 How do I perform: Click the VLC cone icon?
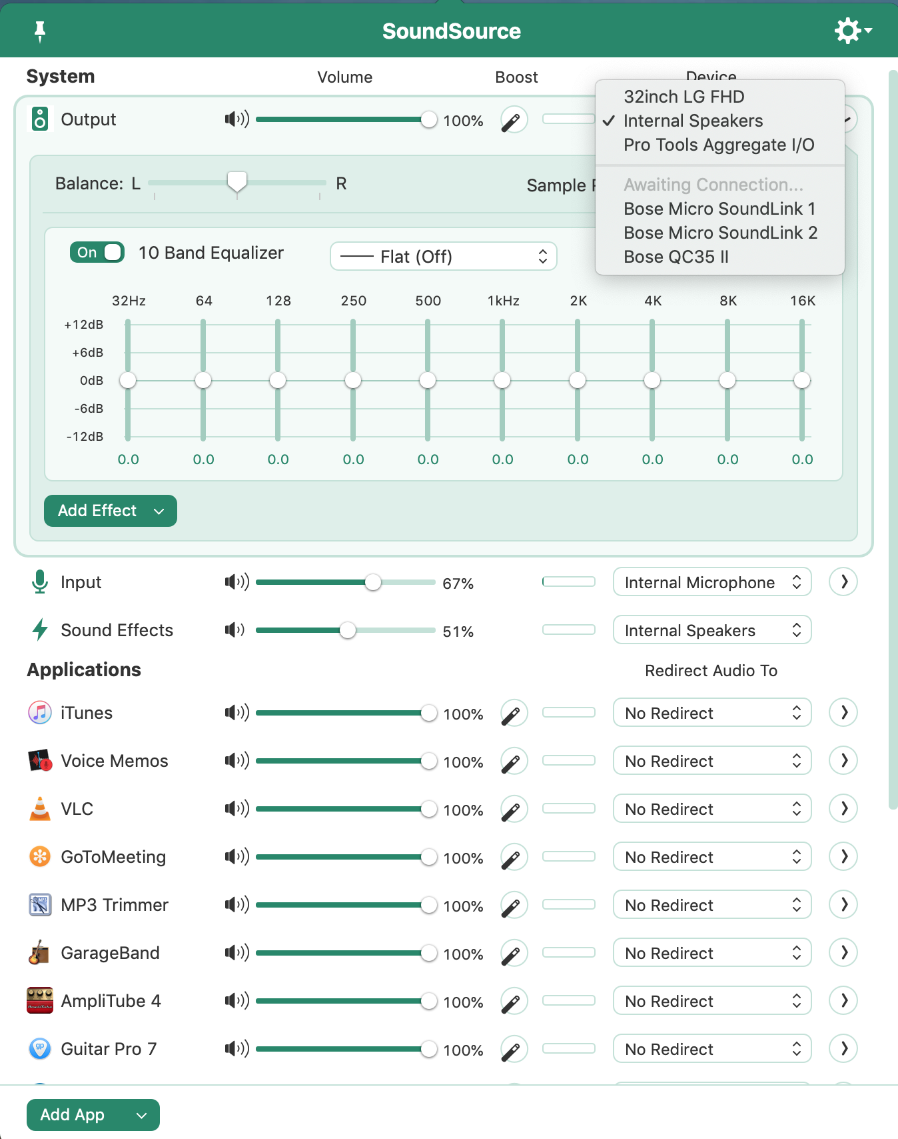pyautogui.click(x=40, y=809)
